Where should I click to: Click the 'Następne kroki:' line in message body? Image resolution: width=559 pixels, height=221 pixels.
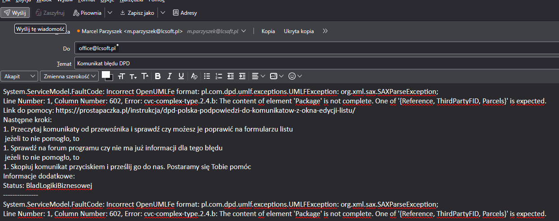(x=27, y=119)
